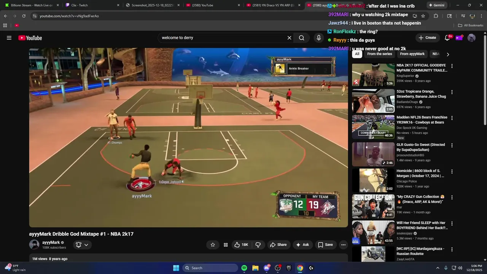487x274 pixels.
Task: Save the video to a playlist
Action: [x=325, y=245]
